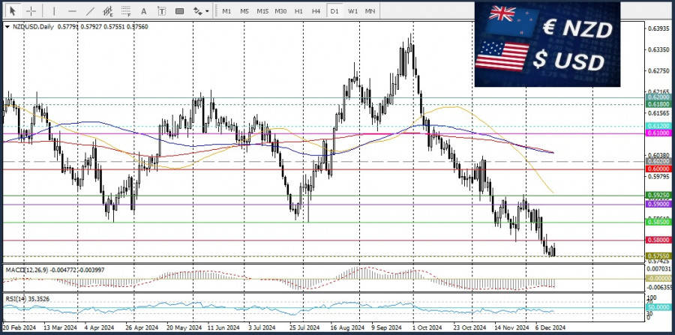Screen dimensions: 675x335
Task: Select the cursor arrow tool
Action: (13, 10)
